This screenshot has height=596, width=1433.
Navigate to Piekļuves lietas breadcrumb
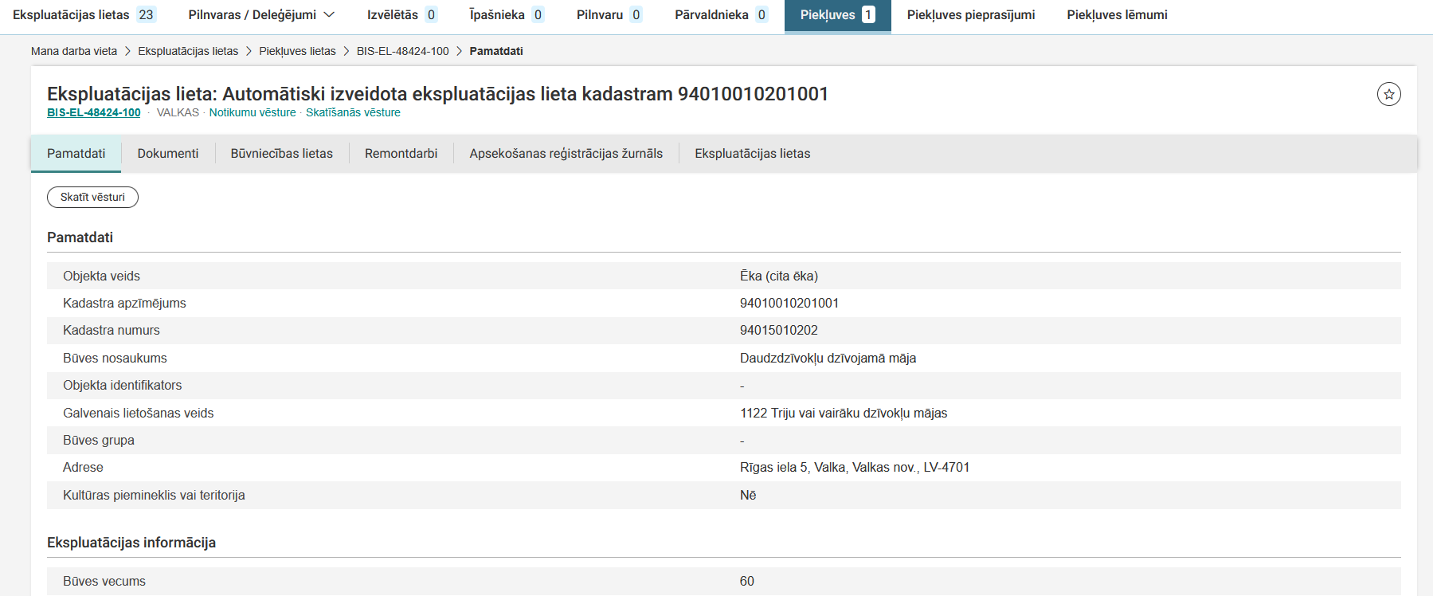297,51
